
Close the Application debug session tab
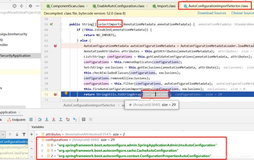tap(19, 113)
